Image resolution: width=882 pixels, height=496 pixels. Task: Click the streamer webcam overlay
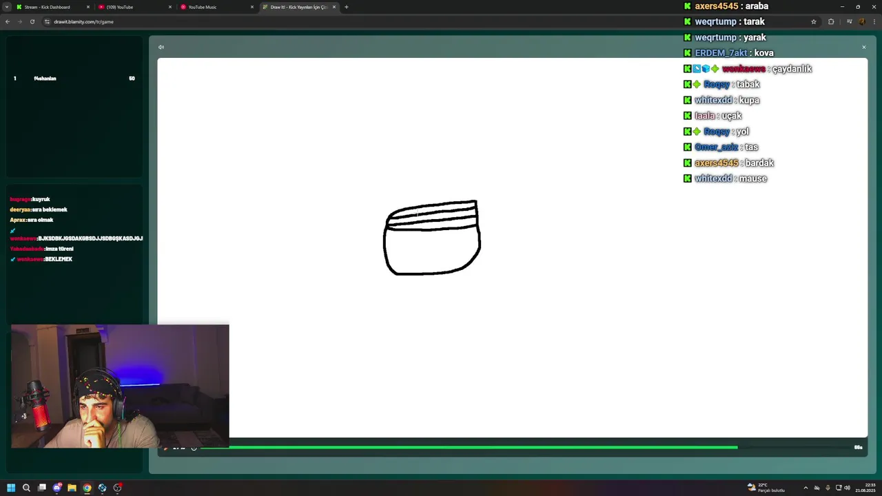coord(120,386)
